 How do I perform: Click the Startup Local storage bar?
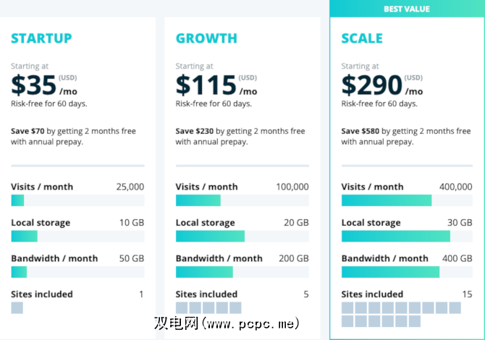[77, 236]
